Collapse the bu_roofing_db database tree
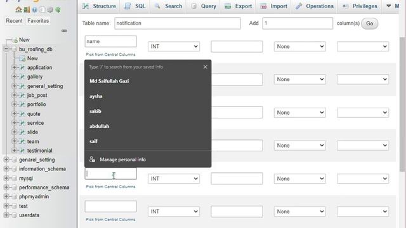Screen dimensions: 406x228 [x=6, y=49]
